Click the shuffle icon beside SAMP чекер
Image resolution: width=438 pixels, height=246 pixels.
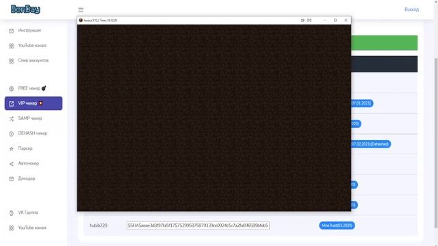pyautogui.click(x=11, y=119)
